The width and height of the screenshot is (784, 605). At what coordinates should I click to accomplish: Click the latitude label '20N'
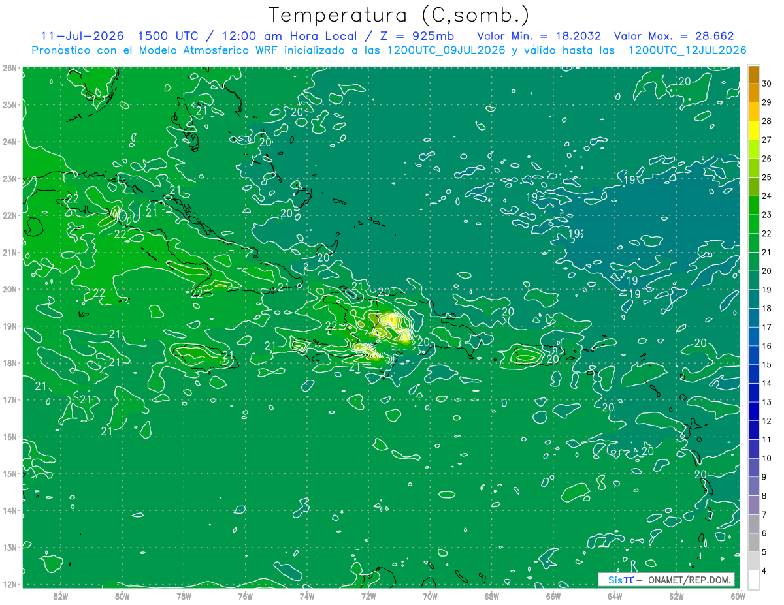10,289
